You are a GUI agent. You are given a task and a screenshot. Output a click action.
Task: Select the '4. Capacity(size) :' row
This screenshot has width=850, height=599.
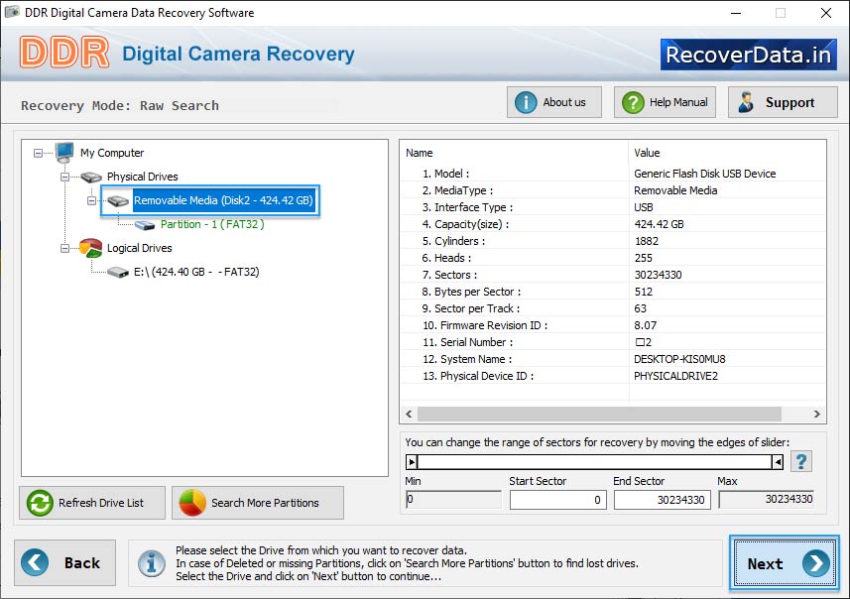(x=613, y=224)
